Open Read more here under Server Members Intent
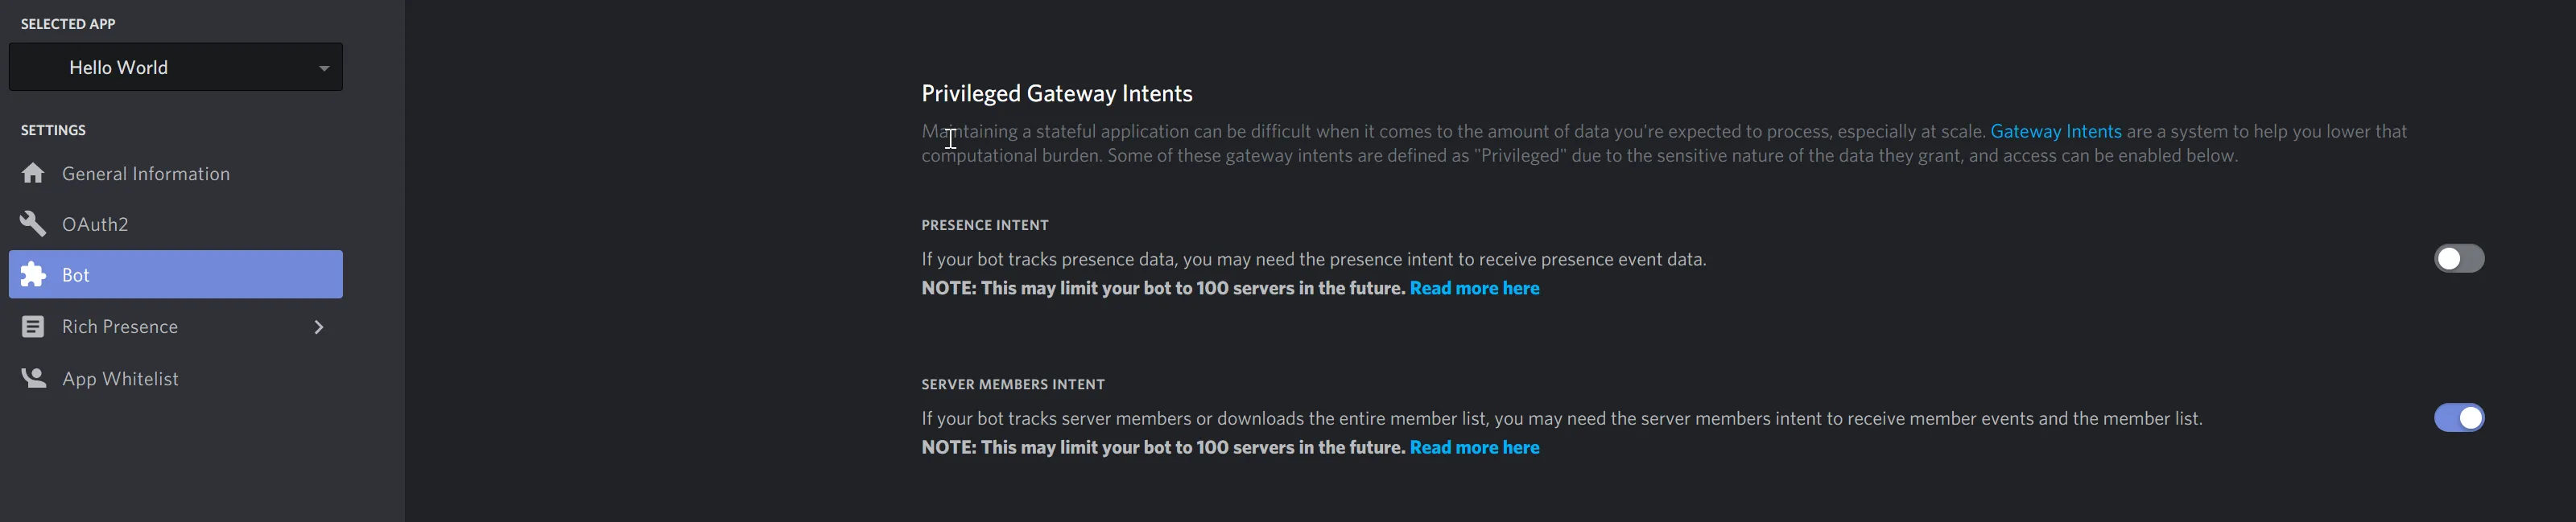This screenshot has width=2576, height=522. (1474, 447)
